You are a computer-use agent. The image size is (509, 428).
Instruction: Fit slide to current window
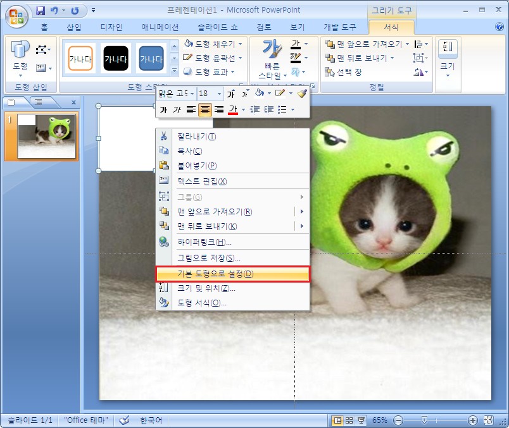click(488, 420)
